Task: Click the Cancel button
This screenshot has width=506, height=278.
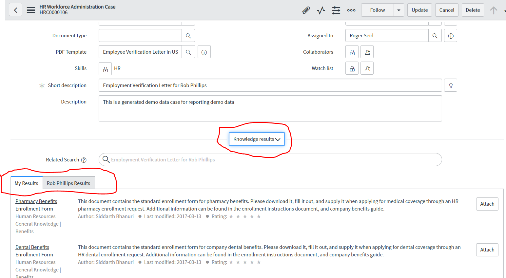Action: (x=447, y=10)
